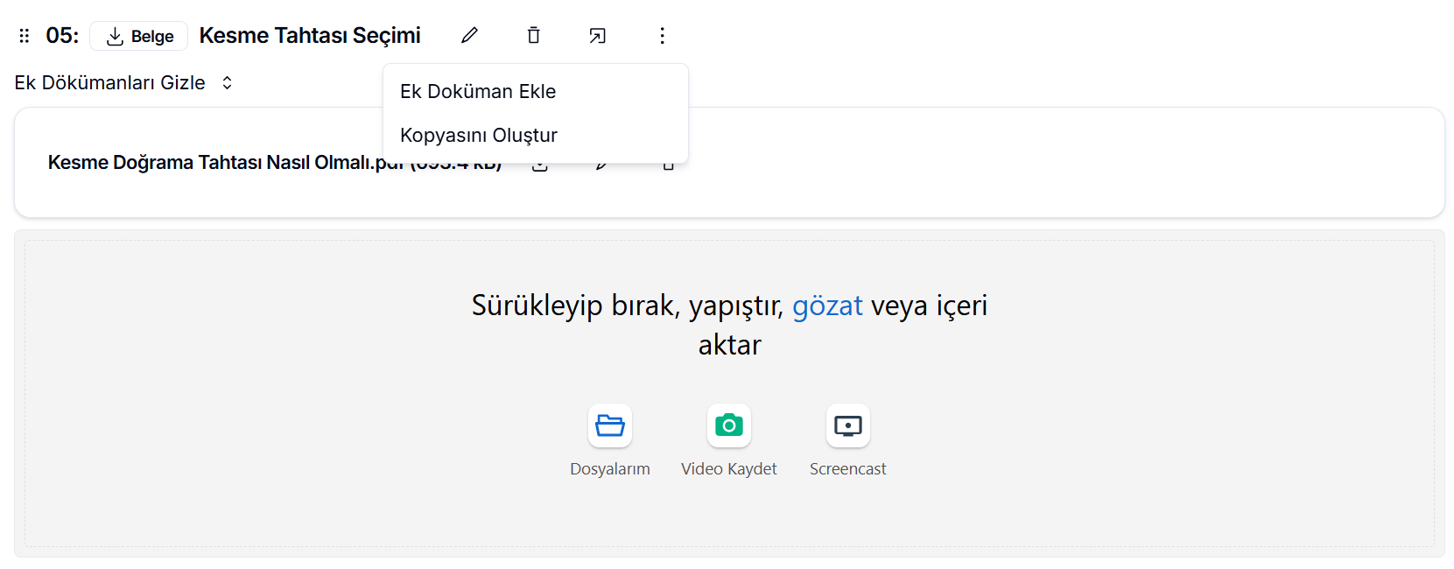Viewport: 1454px width, 569px height.
Task: Launch the Screencast monitor icon
Action: (848, 426)
